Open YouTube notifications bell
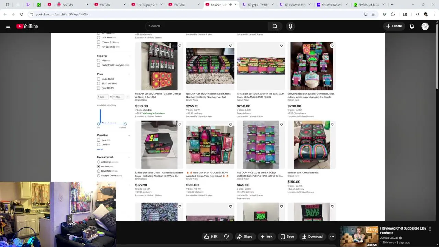The width and height of the screenshot is (439, 247). pos(412,26)
